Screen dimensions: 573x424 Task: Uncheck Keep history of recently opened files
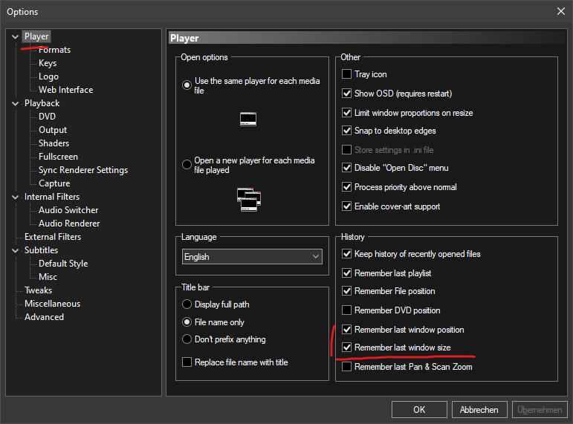(346, 254)
